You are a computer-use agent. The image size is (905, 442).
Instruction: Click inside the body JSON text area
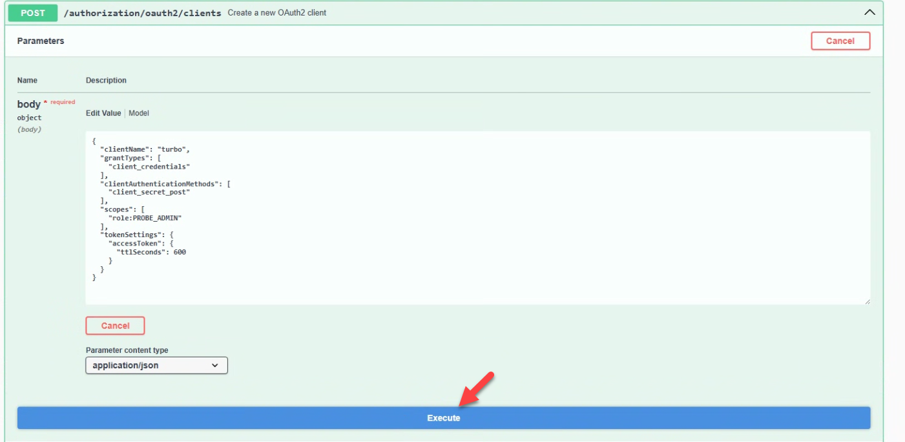(x=478, y=218)
